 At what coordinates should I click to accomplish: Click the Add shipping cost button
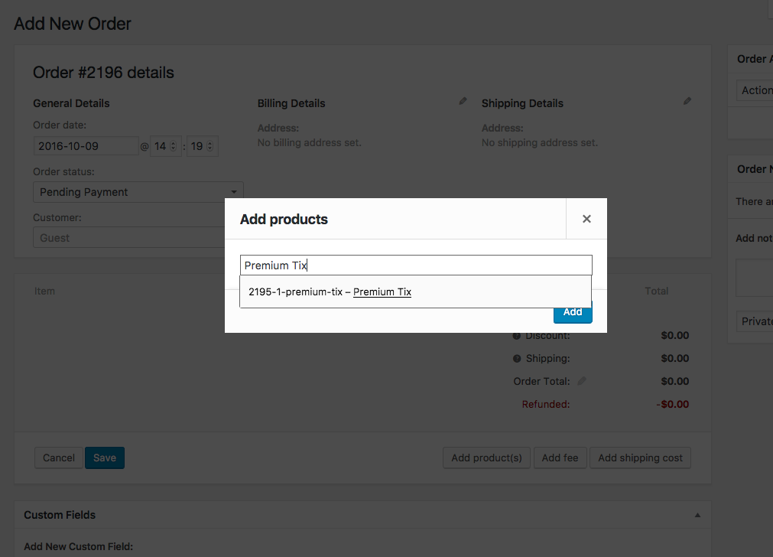click(640, 458)
